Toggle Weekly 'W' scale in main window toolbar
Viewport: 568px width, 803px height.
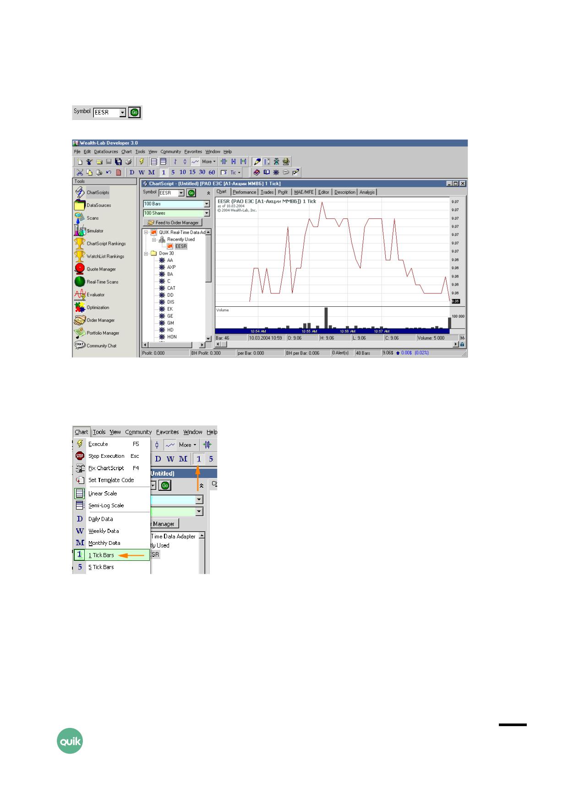point(142,173)
